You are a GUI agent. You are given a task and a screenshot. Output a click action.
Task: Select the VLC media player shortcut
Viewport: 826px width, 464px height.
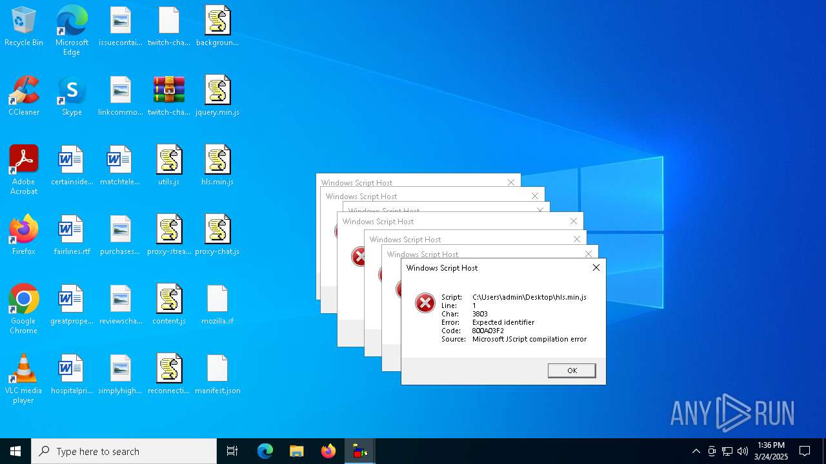(24, 378)
